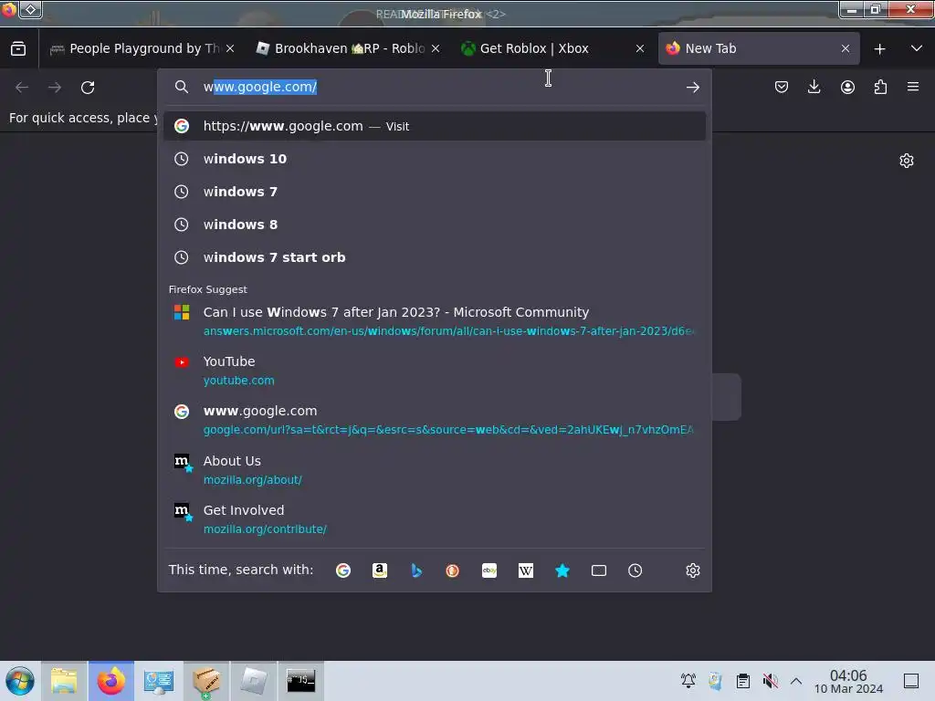Open file manager from taskbar

point(64,681)
